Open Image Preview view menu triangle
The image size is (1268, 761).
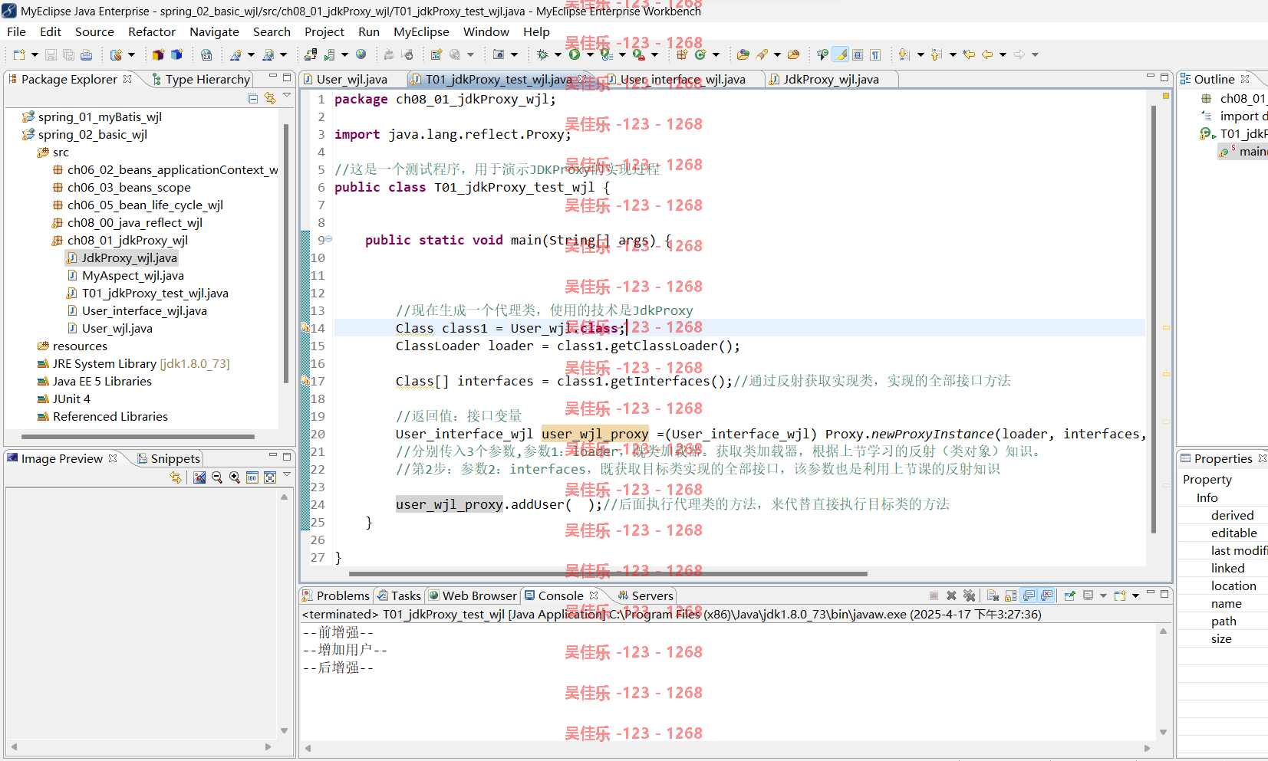coord(287,475)
